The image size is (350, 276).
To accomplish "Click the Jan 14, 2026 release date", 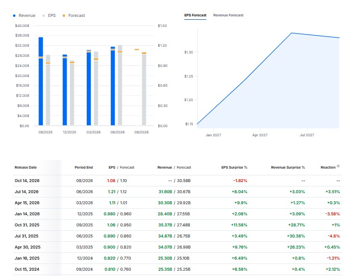I will [27, 214].
